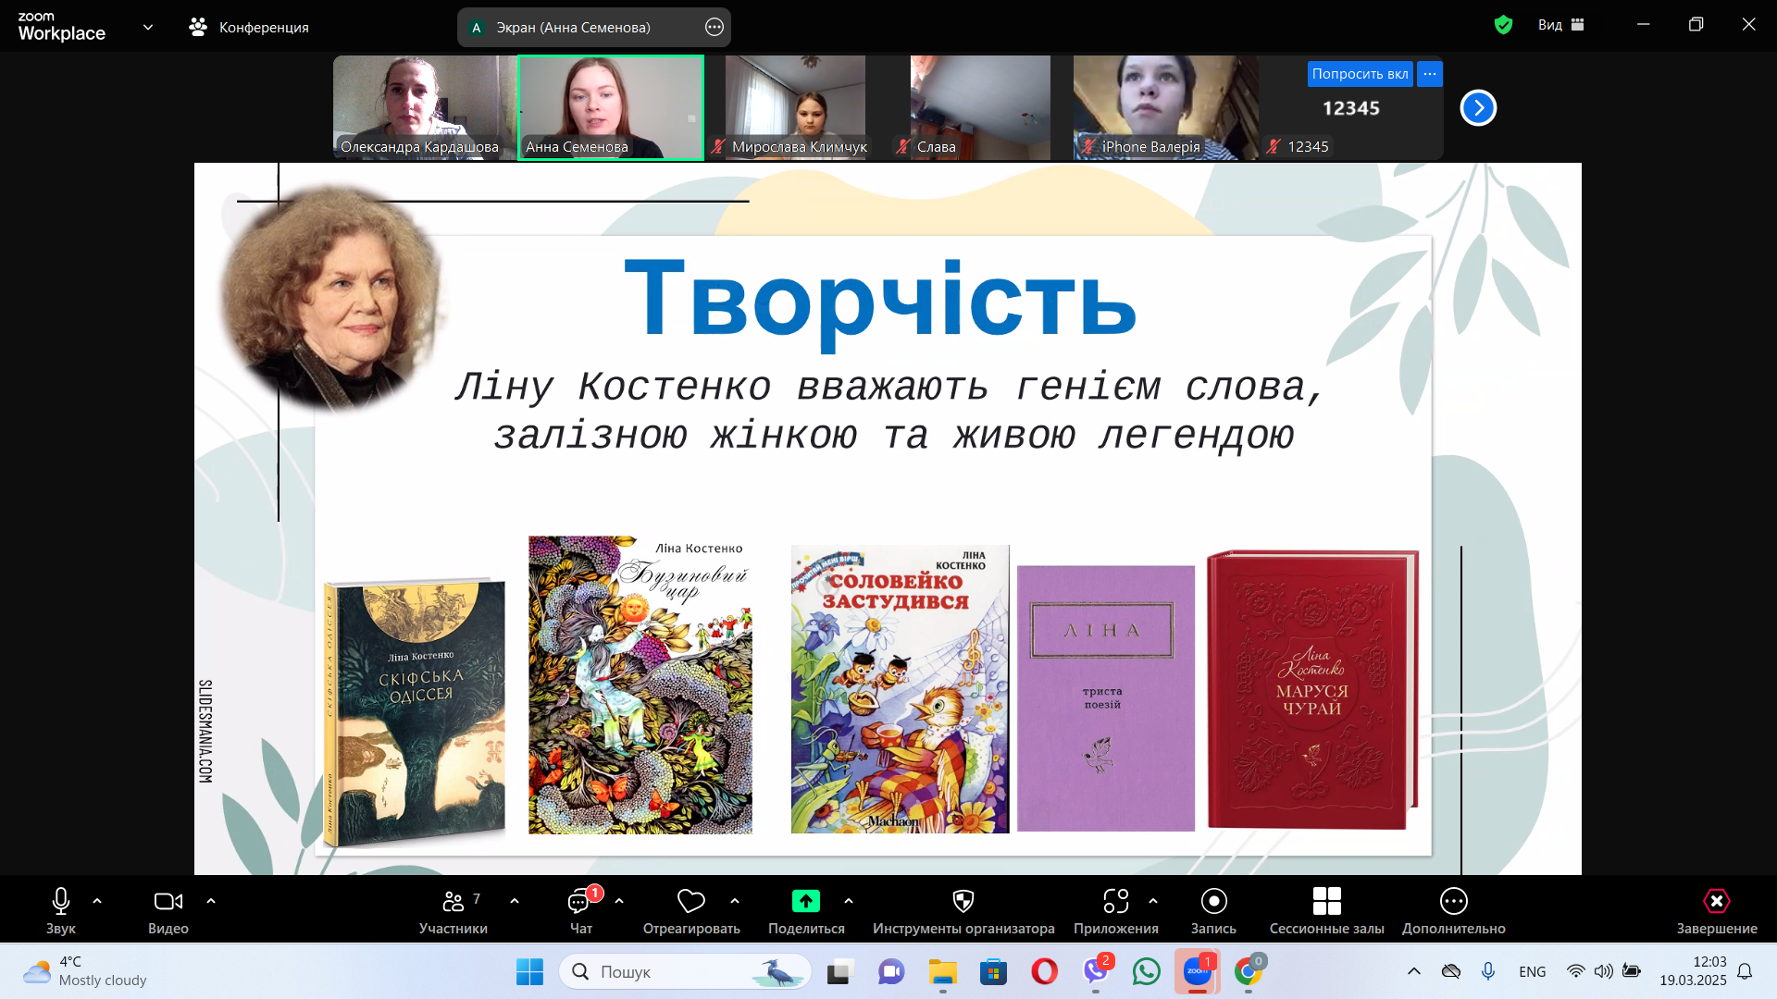Open Wi-Fi network tray icon
The height and width of the screenshot is (999, 1777).
[x=1575, y=971]
